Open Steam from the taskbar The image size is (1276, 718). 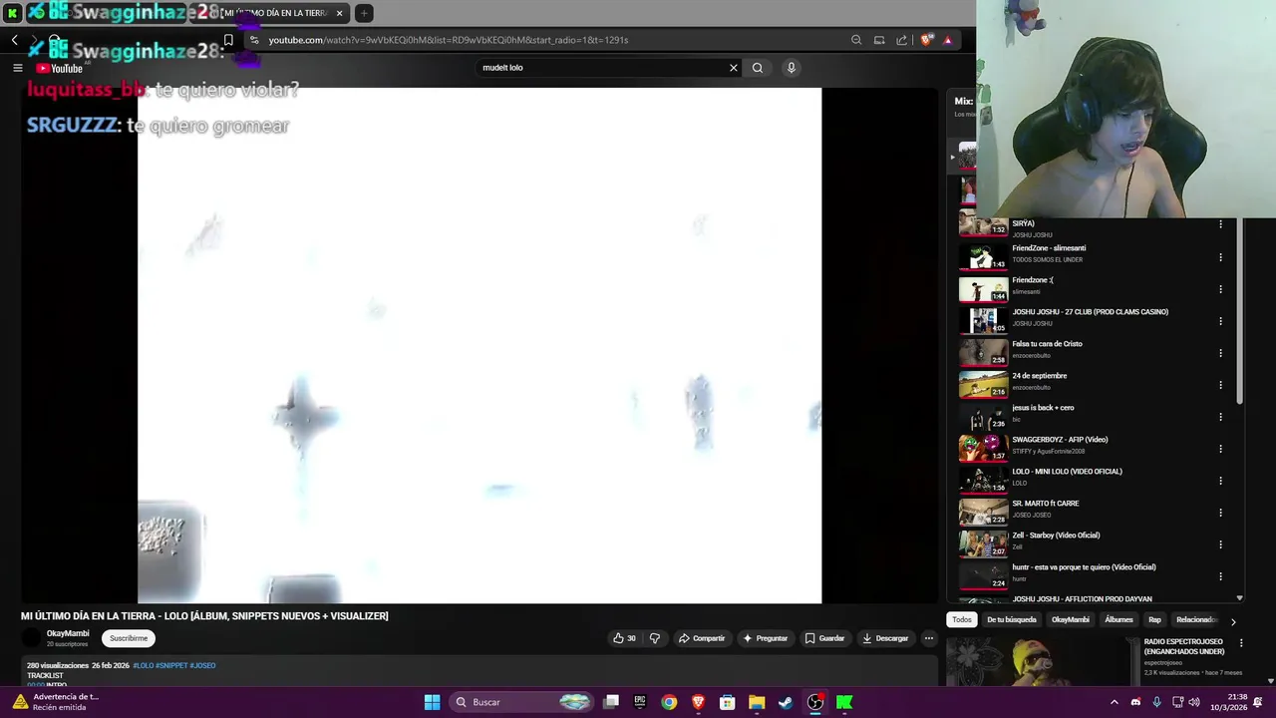[786, 702]
